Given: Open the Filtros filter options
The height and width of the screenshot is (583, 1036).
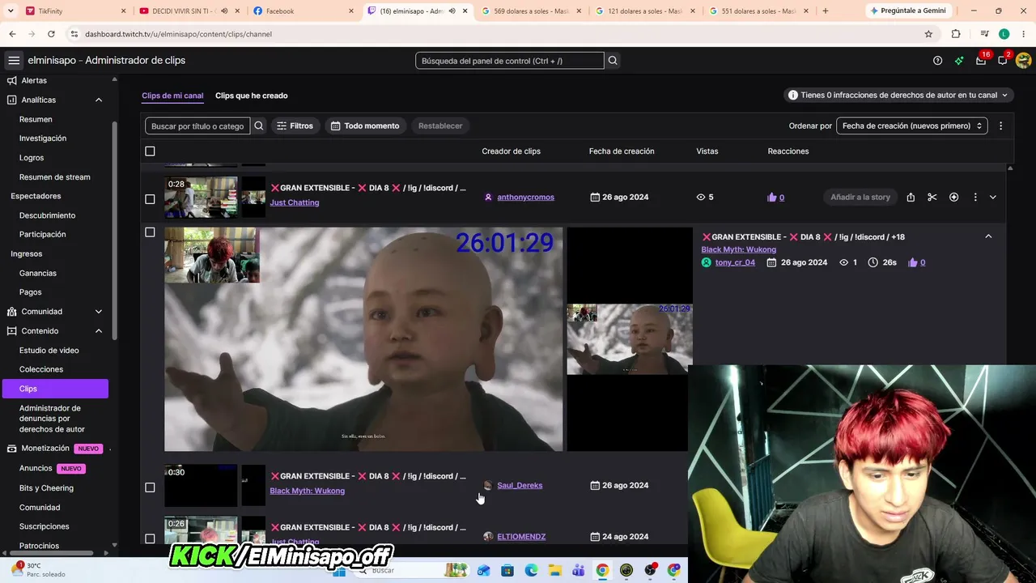Looking at the screenshot, I should point(295,126).
